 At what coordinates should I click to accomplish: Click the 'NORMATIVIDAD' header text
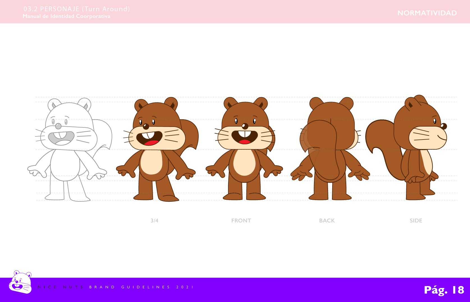point(427,13)
